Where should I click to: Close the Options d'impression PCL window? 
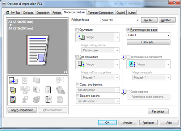pos(174,3)
